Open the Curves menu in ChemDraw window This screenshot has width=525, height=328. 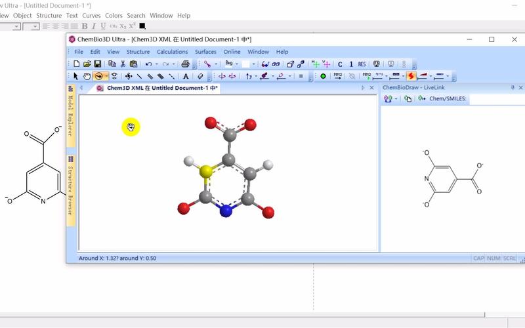(91, 15)
